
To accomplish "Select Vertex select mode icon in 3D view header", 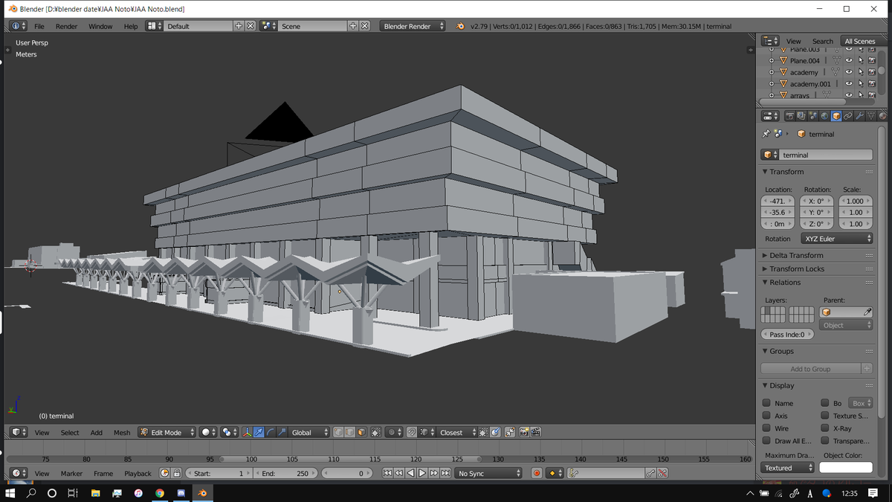I will coord(338,432).
